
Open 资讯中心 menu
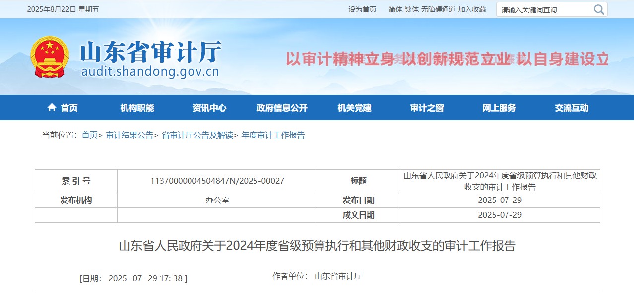(209, 108)
